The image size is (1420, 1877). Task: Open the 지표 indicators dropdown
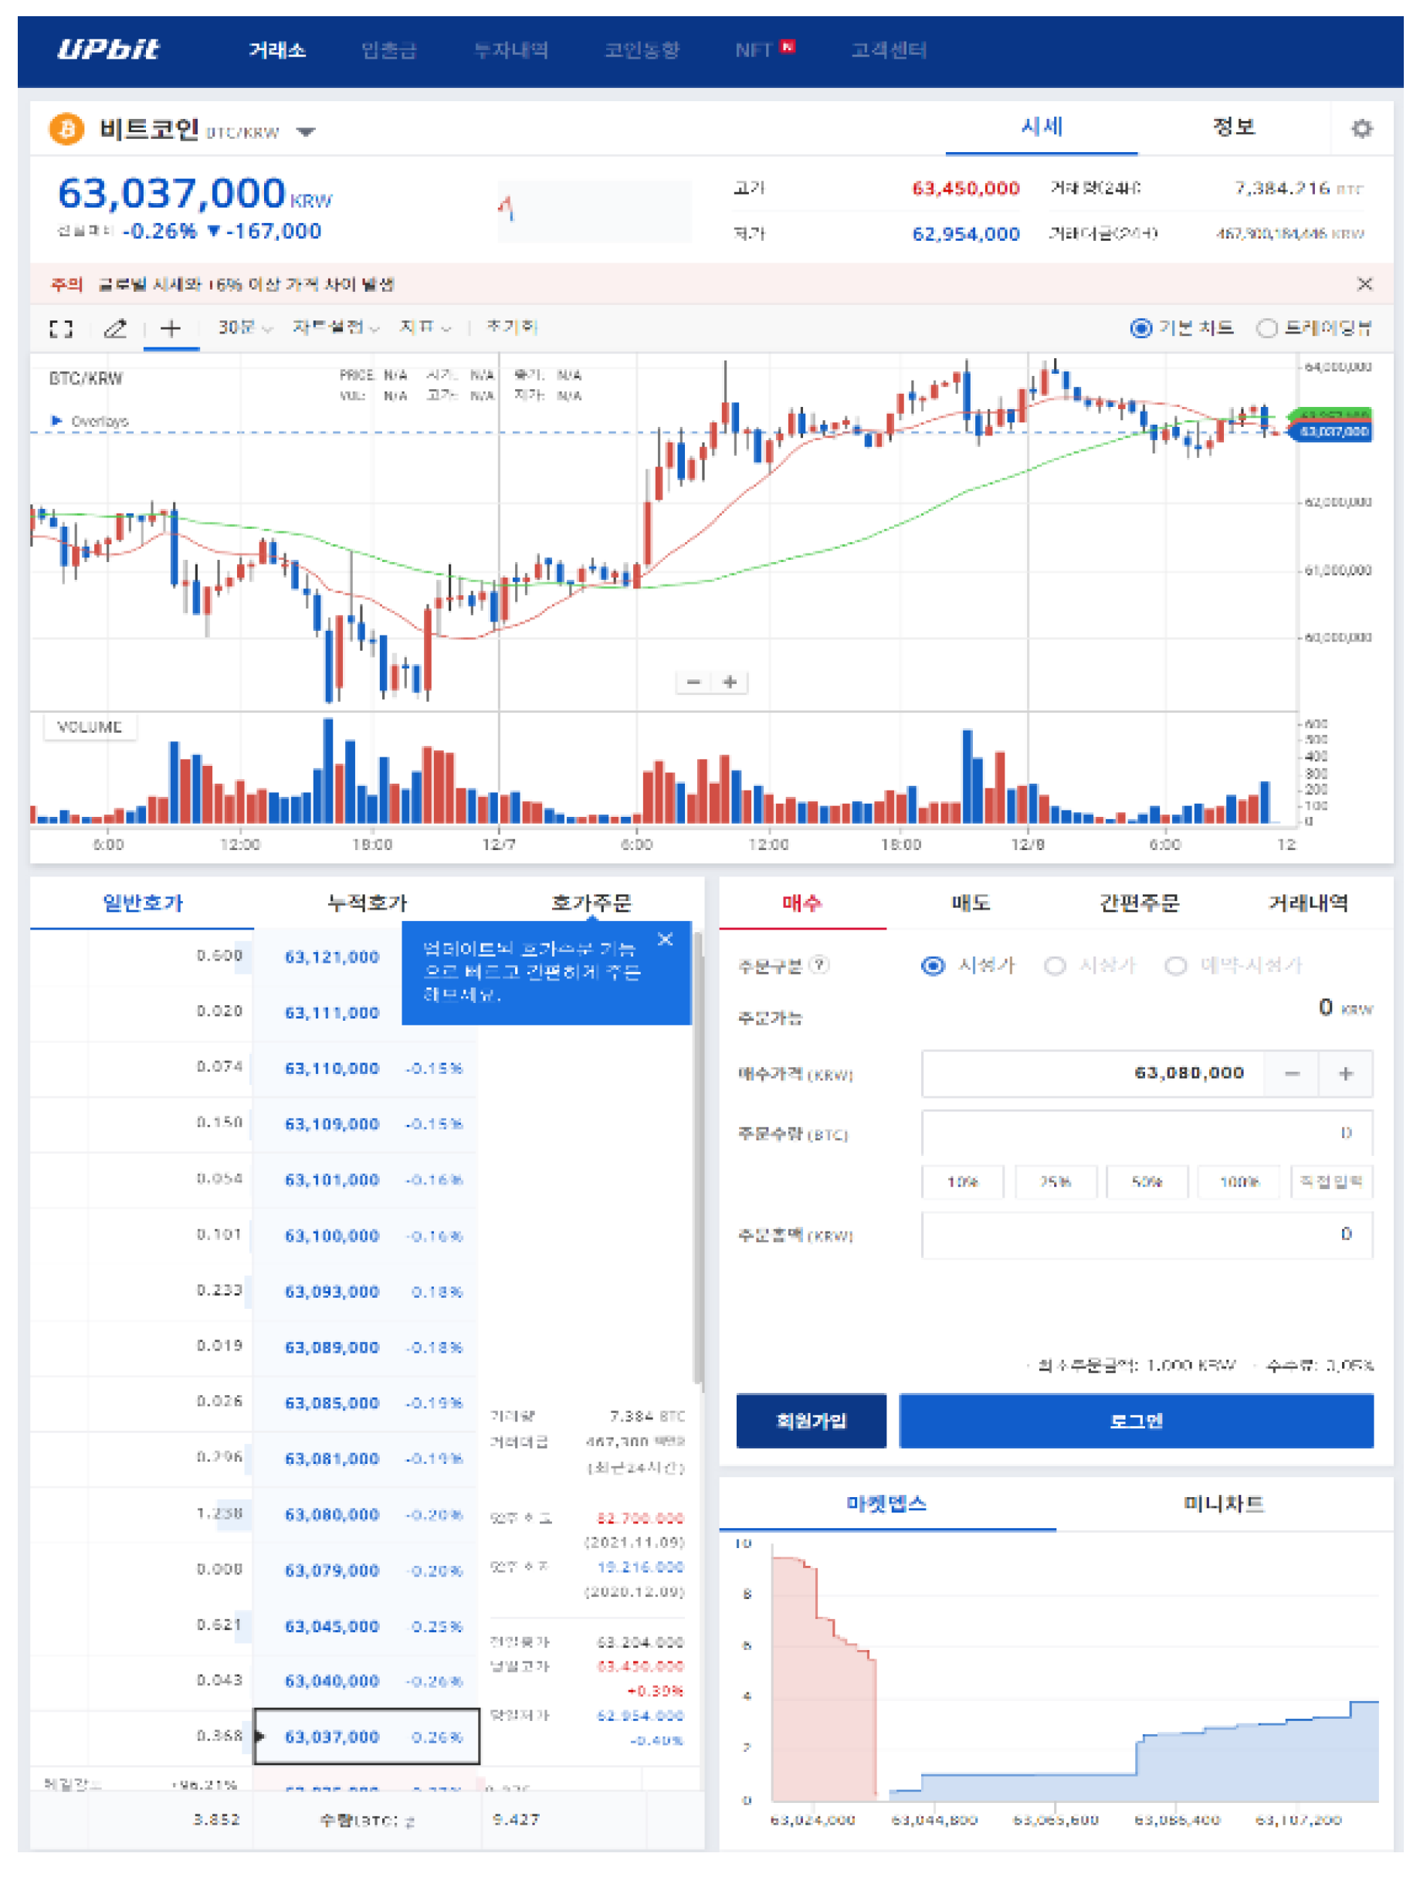pos(425,328)
